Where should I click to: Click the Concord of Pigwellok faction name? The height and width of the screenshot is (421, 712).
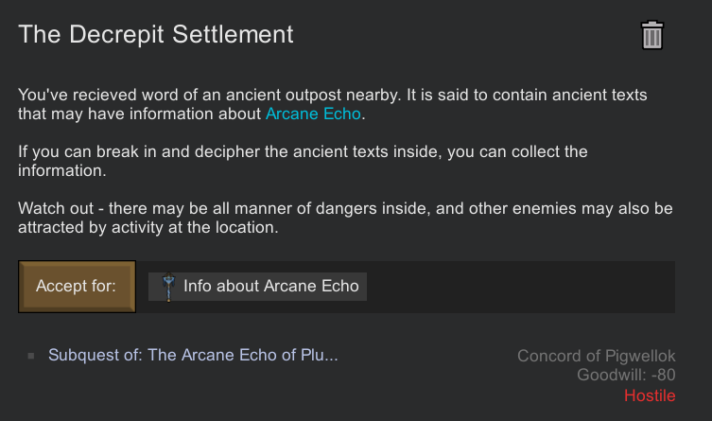click(596, 356)
